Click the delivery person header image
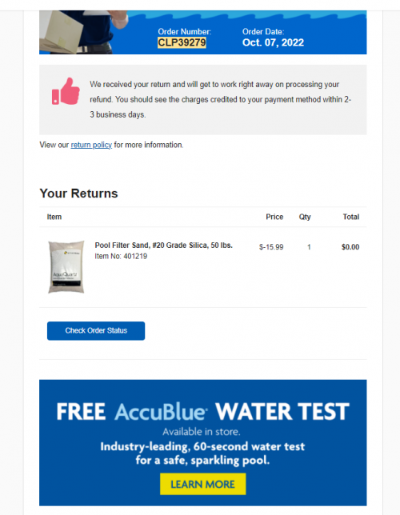 (x=84, y=32)
